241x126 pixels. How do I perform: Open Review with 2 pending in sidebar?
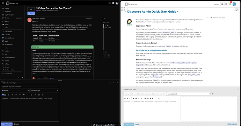12,18
